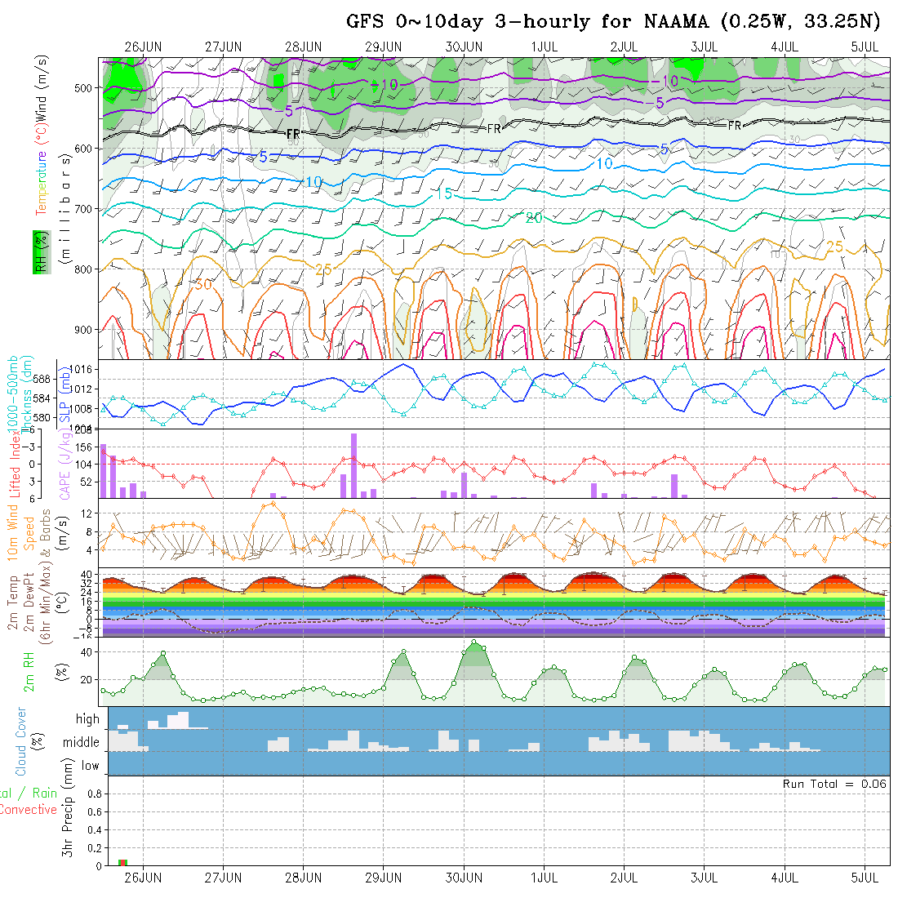This screenshot has height=898, width=898.
Task: Click the bottom axis label 26JUN
Action: point(143,878)
